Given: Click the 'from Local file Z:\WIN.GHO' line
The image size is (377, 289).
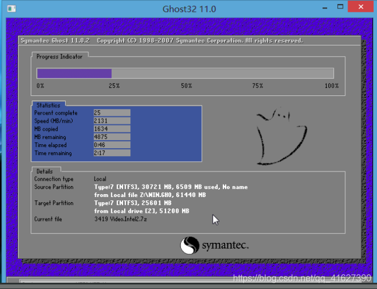Looking at the screenshot, I should [150, 195].
